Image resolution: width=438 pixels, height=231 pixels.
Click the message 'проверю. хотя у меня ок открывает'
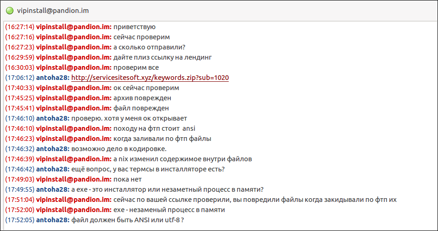click(129, 118)
